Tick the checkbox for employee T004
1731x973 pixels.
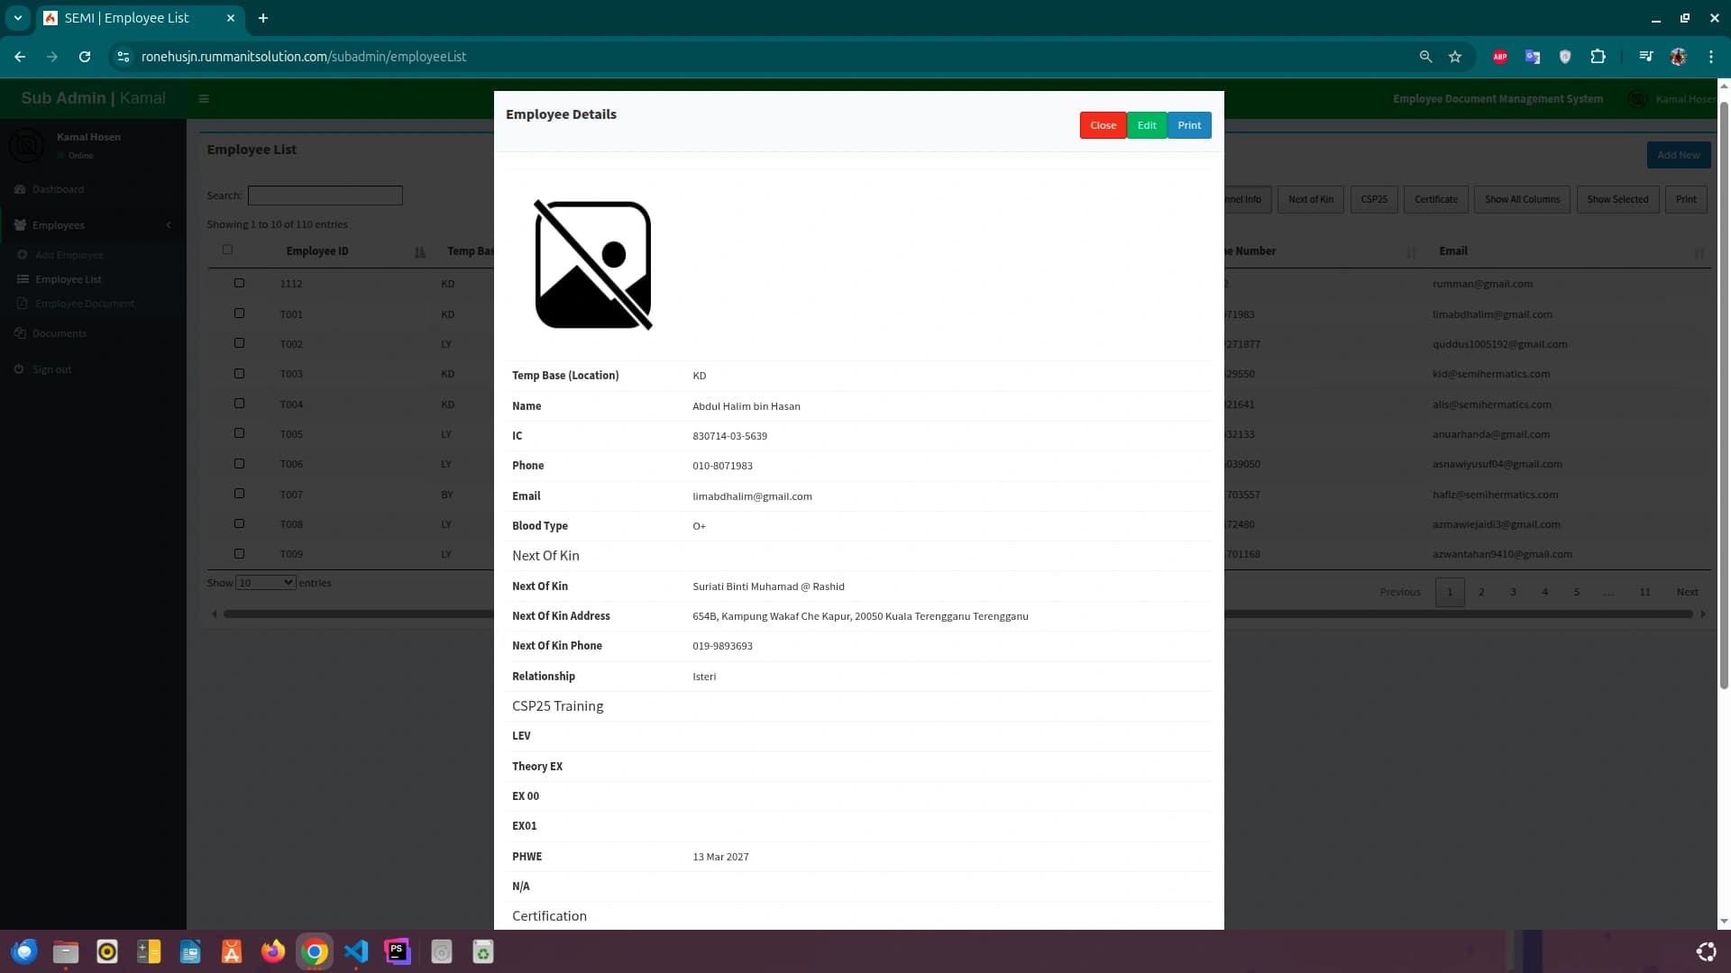pyautogui.click(x=239, y=404)
